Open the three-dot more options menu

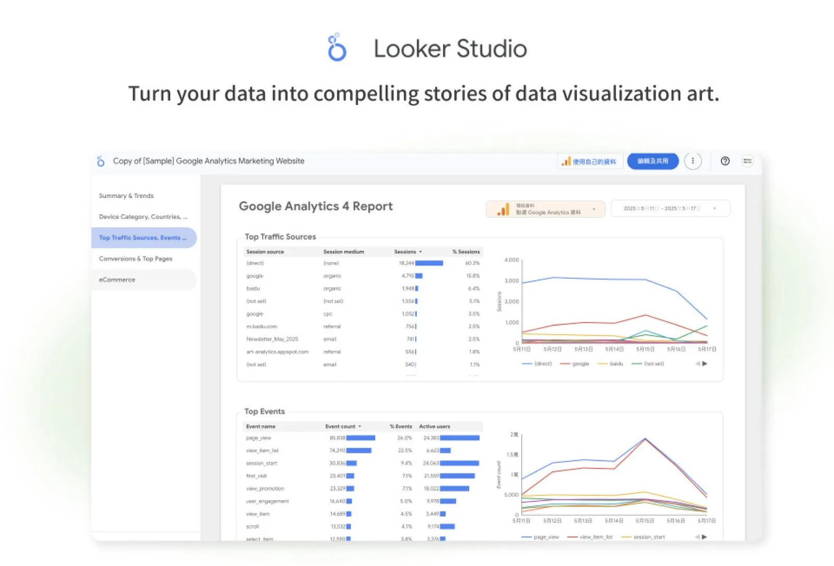click(693, 161)
